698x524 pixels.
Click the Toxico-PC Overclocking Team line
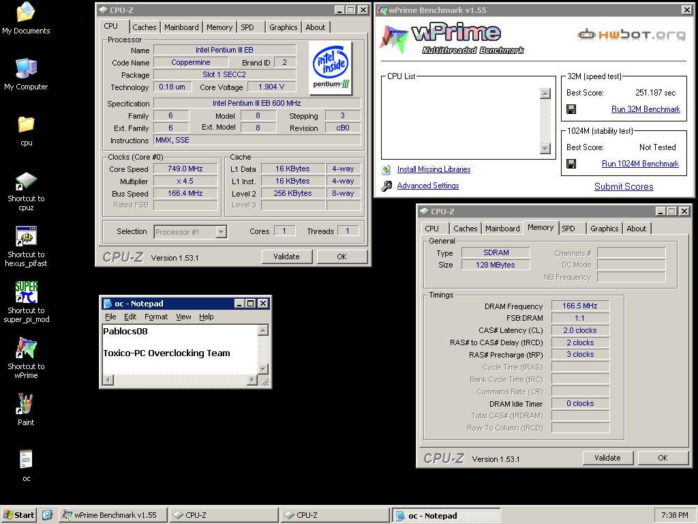(166, 353)
